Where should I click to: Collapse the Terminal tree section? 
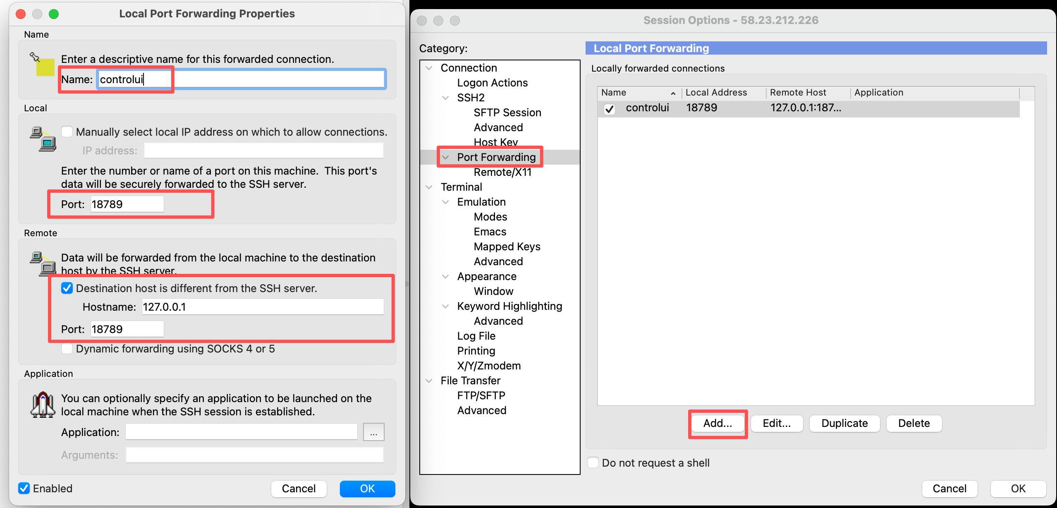[429, 187]
